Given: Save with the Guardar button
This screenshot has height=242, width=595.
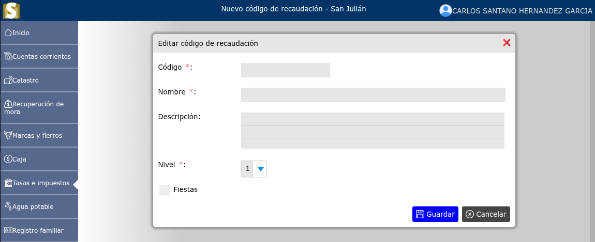Looking at the screenshot, I should click(435, 214).
